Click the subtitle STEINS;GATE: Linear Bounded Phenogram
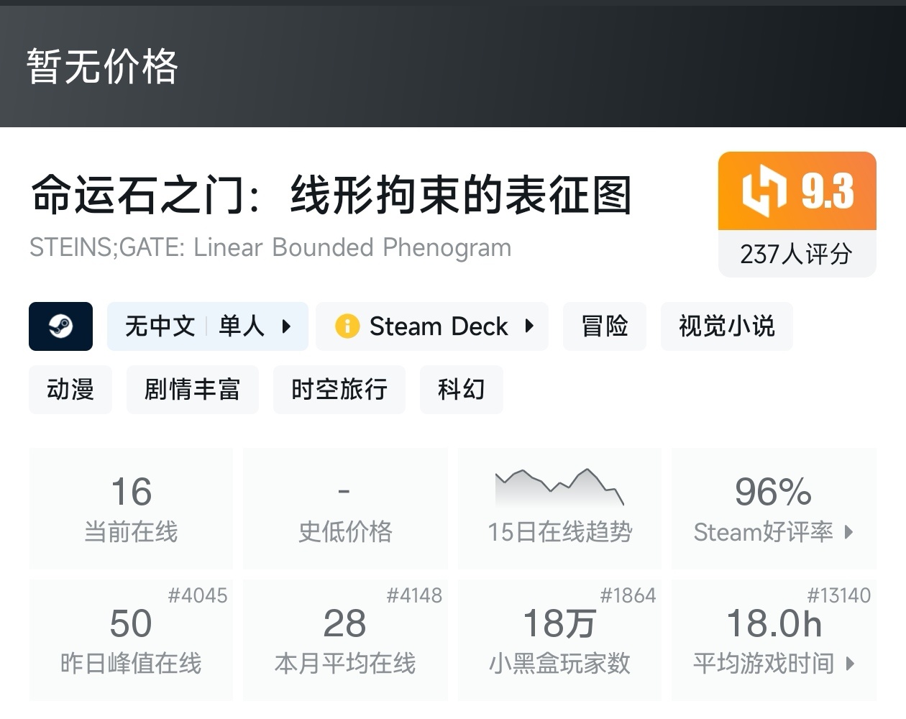The height and width of the screenshot is (719, 906). coord(270,247)
